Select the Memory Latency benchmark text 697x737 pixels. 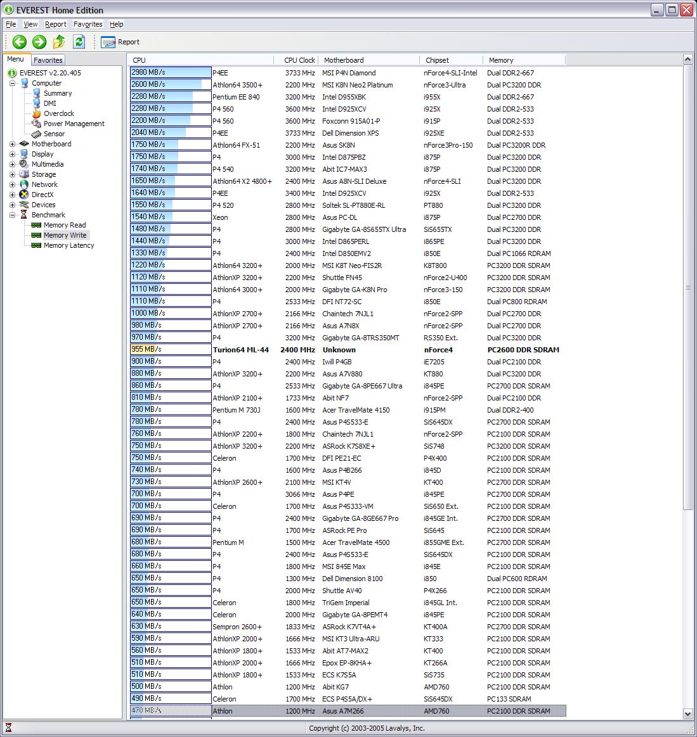coord(68,245)
